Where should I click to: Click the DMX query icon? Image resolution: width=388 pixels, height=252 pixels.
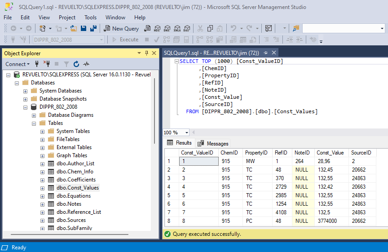(167, 28)
